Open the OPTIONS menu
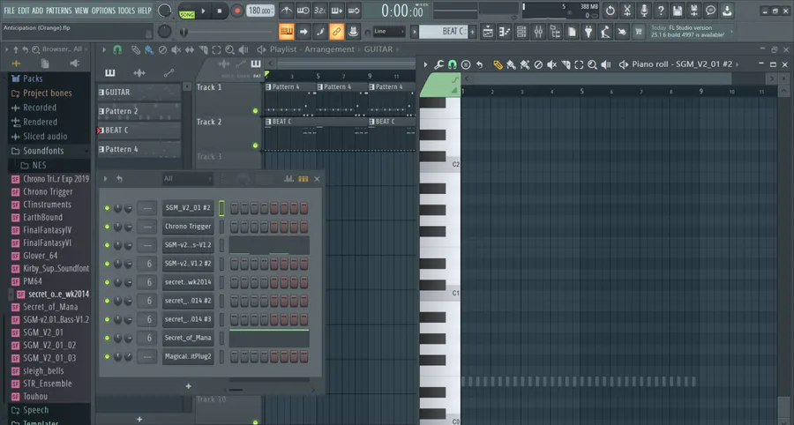The height and width of the screenshot is (425, 794). pyautogui.click(x=103, y=11)
